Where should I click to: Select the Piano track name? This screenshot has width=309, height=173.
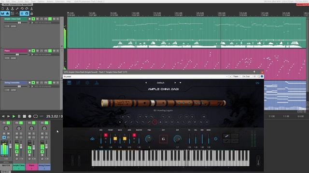(x=15, y=51)
